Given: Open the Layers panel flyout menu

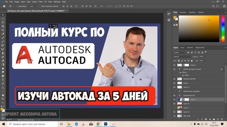Looking at the screenshot, I should click(226, 48).
